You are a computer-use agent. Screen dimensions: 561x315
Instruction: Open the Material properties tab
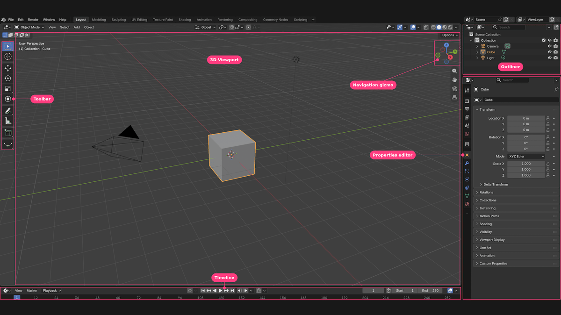pyautogui.click(x=467, y=204)
